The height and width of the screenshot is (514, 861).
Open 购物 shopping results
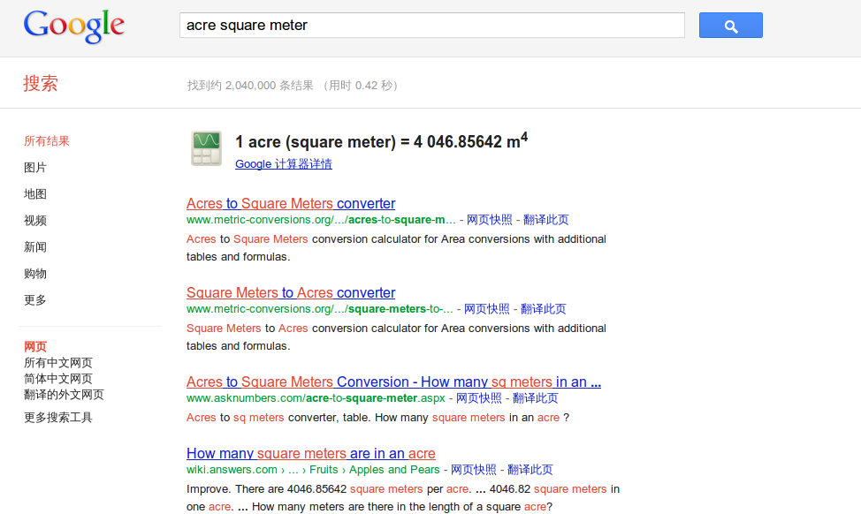pyautogui.click(x=34, y=273)
